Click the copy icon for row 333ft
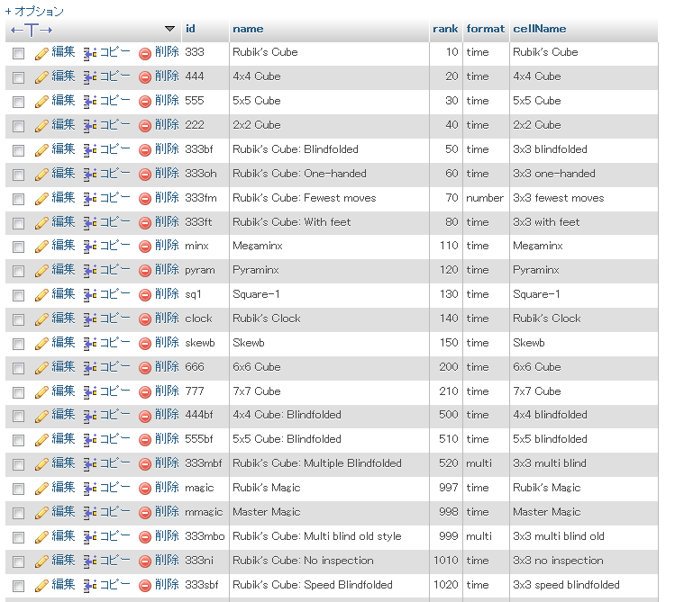Viewport: 675px width, 602px height. tap(89, 223)
